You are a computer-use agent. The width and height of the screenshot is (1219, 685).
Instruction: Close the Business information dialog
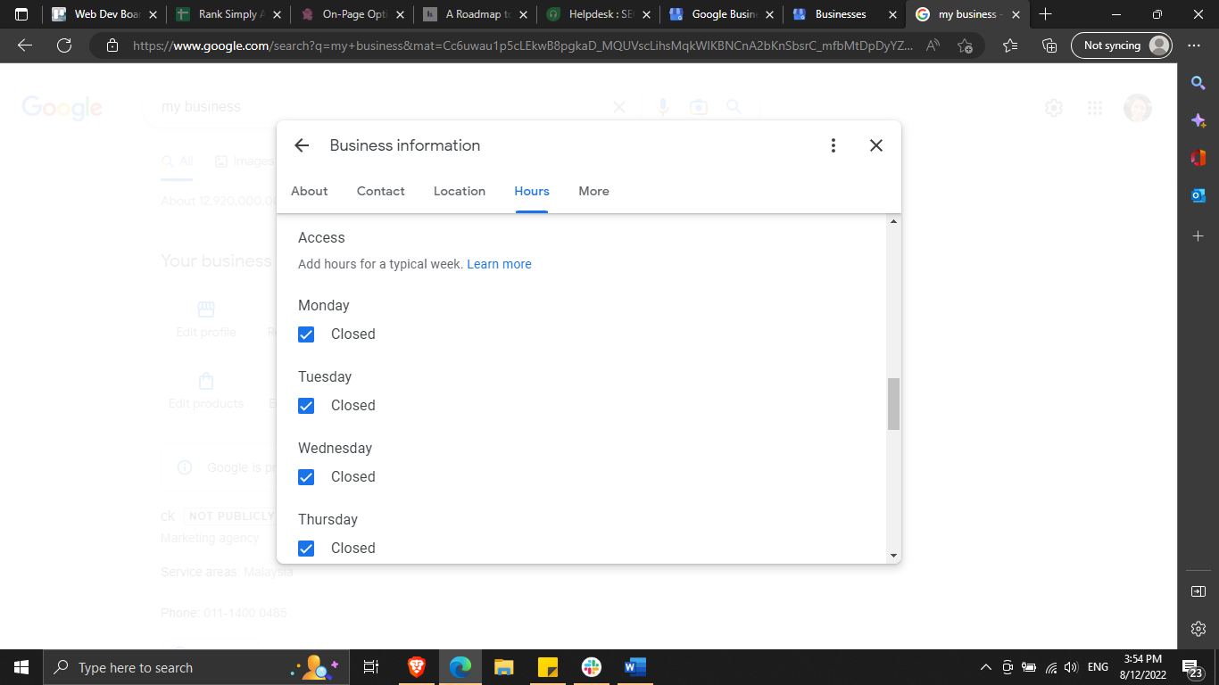(876, 145)
